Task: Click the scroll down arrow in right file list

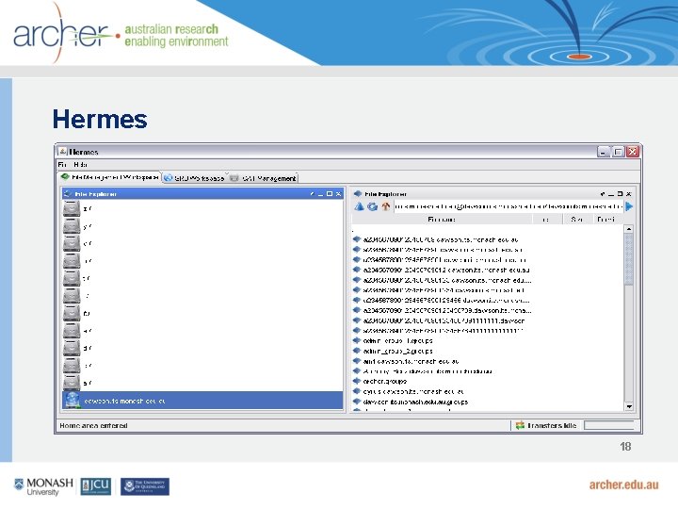Action: click(629, 406)
